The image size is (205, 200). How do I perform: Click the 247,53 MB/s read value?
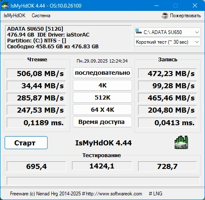pyautogui.click(x=36, y=110)
